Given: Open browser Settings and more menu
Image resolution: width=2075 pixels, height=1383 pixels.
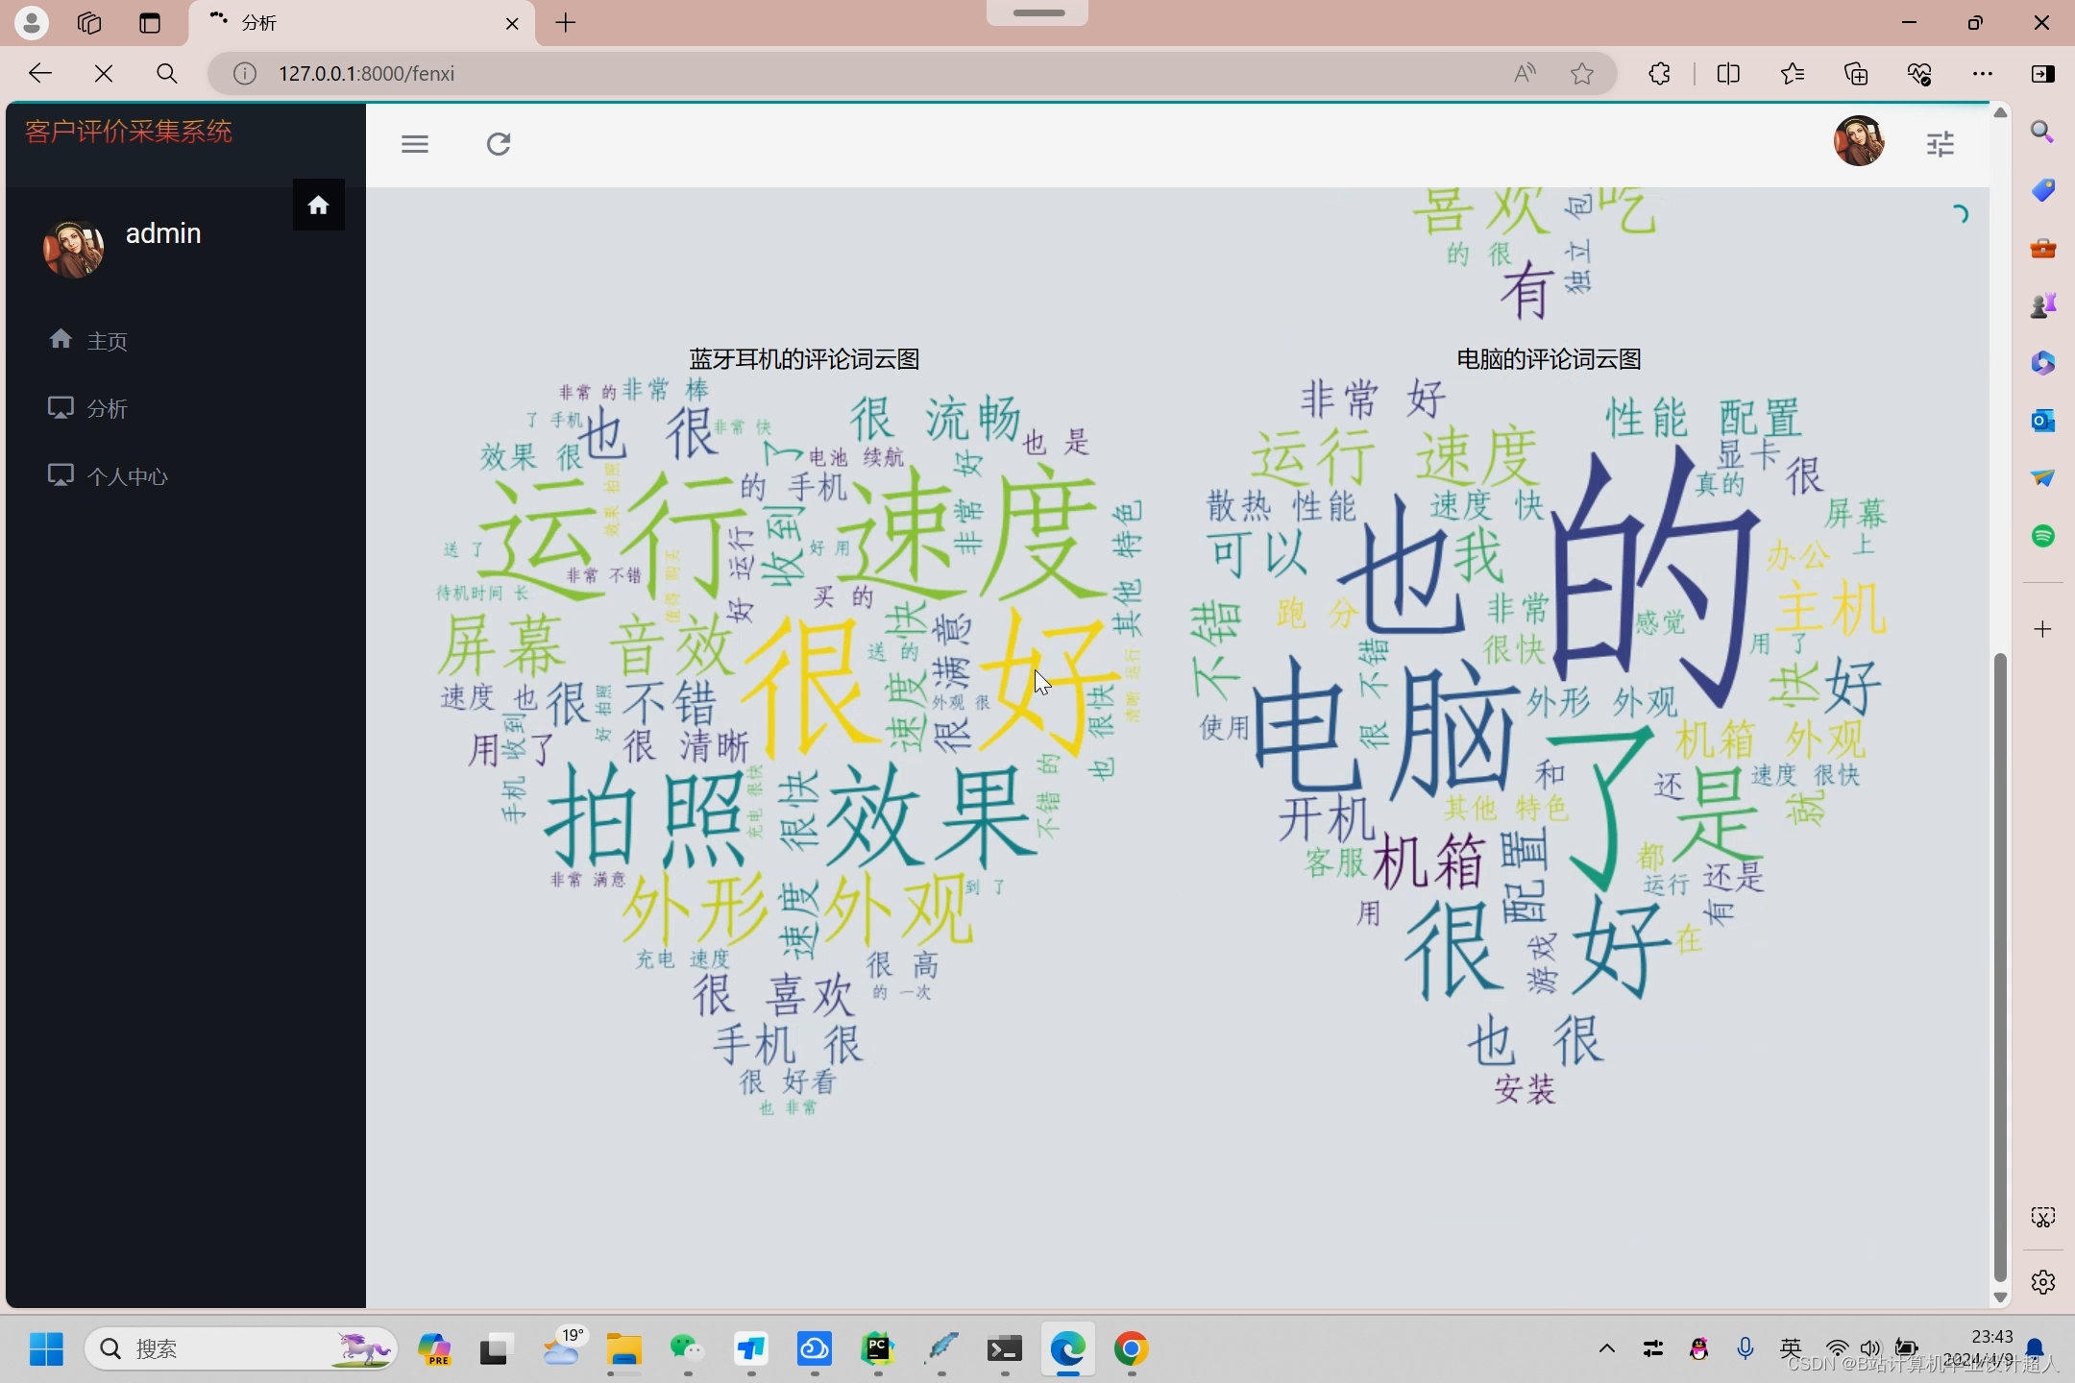Looking at the screenshot, I should [x=1982, y=74].
